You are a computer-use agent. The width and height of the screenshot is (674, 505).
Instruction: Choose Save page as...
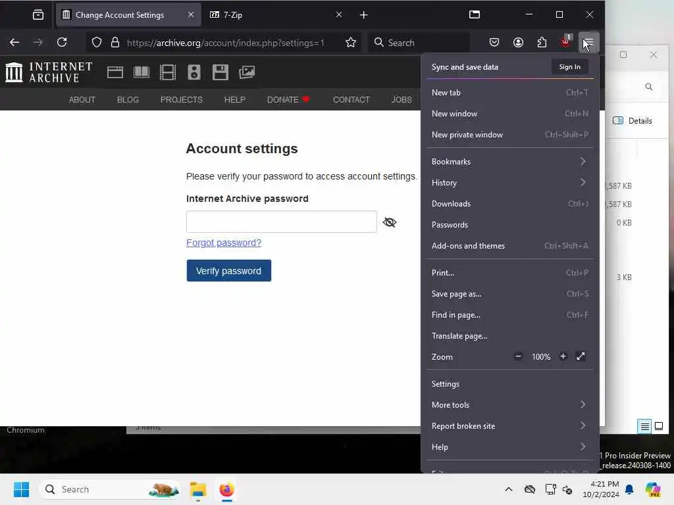click(510, 294)
